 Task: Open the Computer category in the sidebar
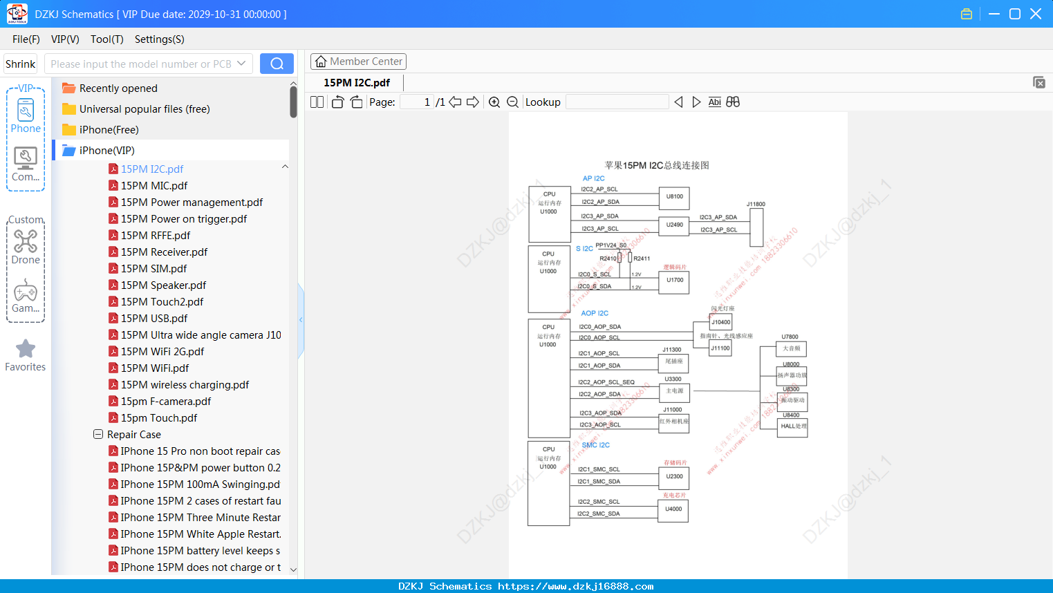[x=26, y=164]
